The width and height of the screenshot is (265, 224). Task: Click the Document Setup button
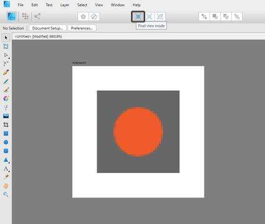point(47,28)
